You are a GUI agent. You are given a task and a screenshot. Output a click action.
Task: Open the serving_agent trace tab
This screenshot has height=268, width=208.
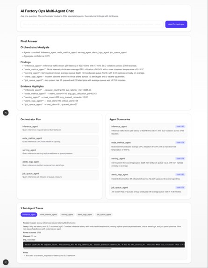tap(67, 215)
